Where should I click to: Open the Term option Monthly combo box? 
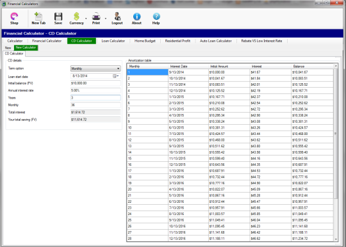(x=95, y=68)
